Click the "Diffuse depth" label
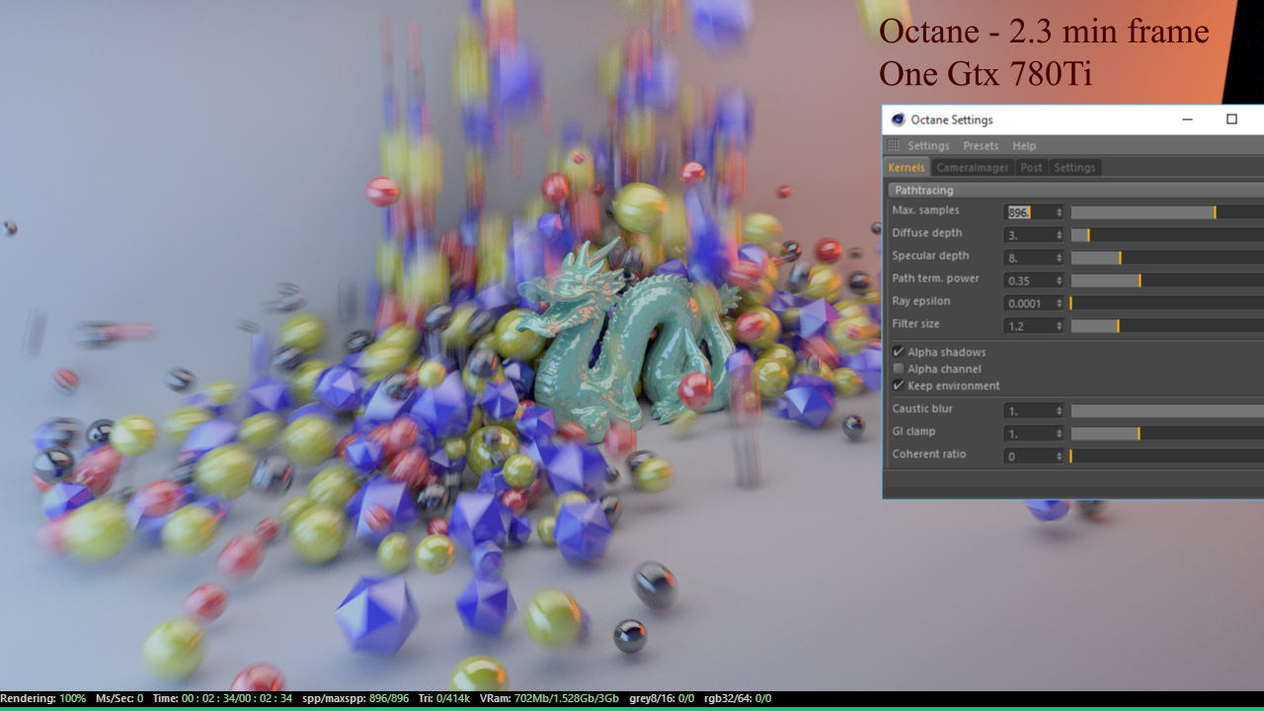Image resolution: width=1264 pixels, height=711 pixels. click(927, 233)
